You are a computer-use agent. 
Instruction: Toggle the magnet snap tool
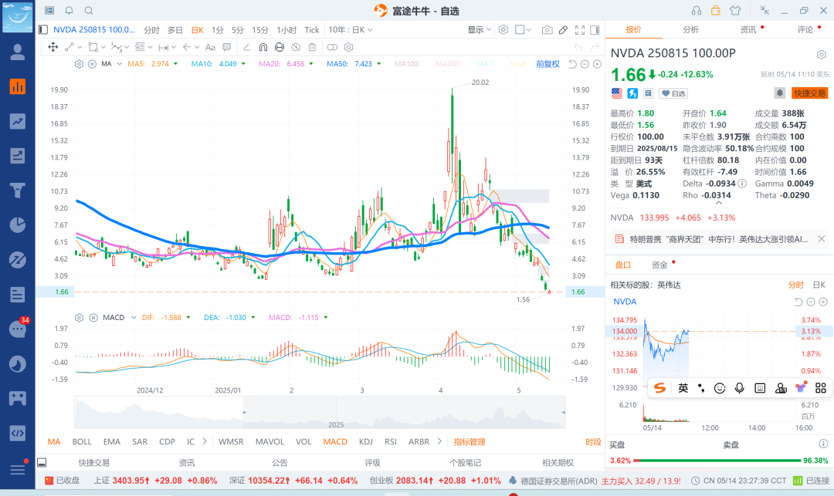(263, 47)
